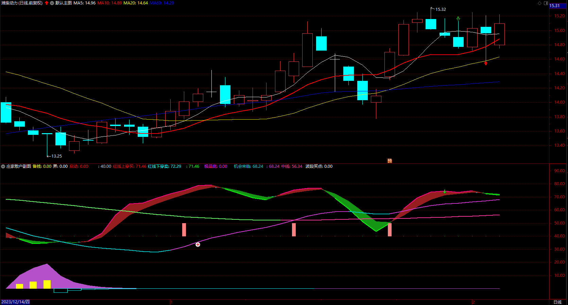Click the orange 预 marker icon on the main chart

click(x=390, y=161)
